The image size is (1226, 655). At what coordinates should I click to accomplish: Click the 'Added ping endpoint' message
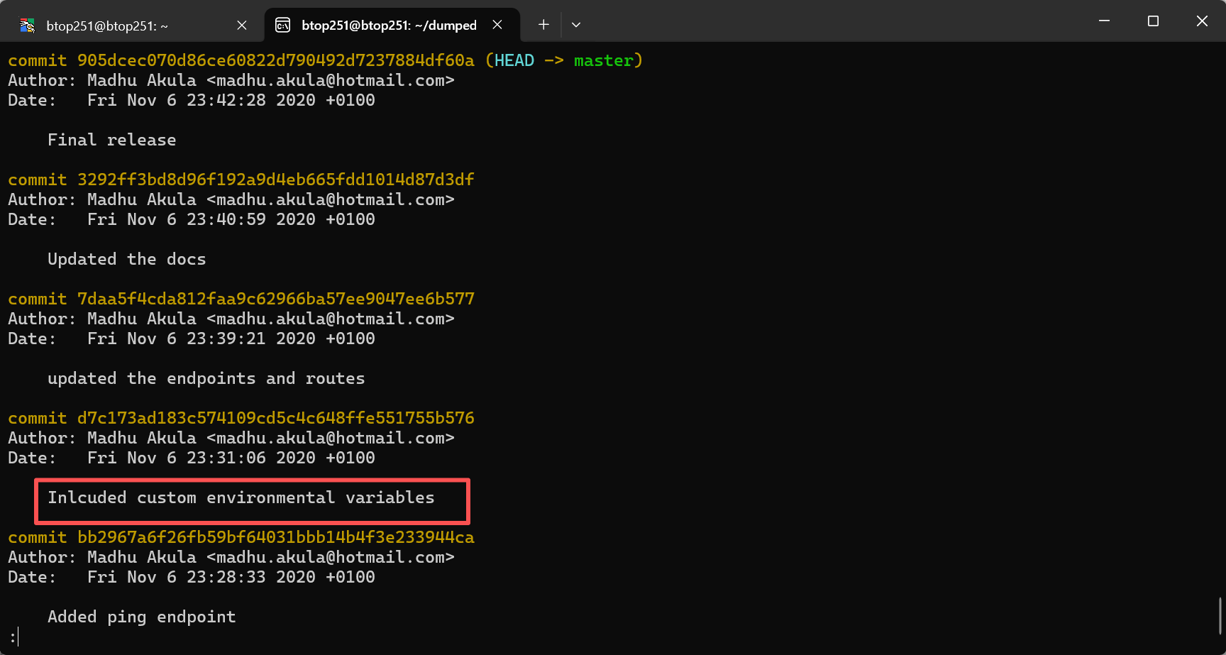tap(142, 617)
